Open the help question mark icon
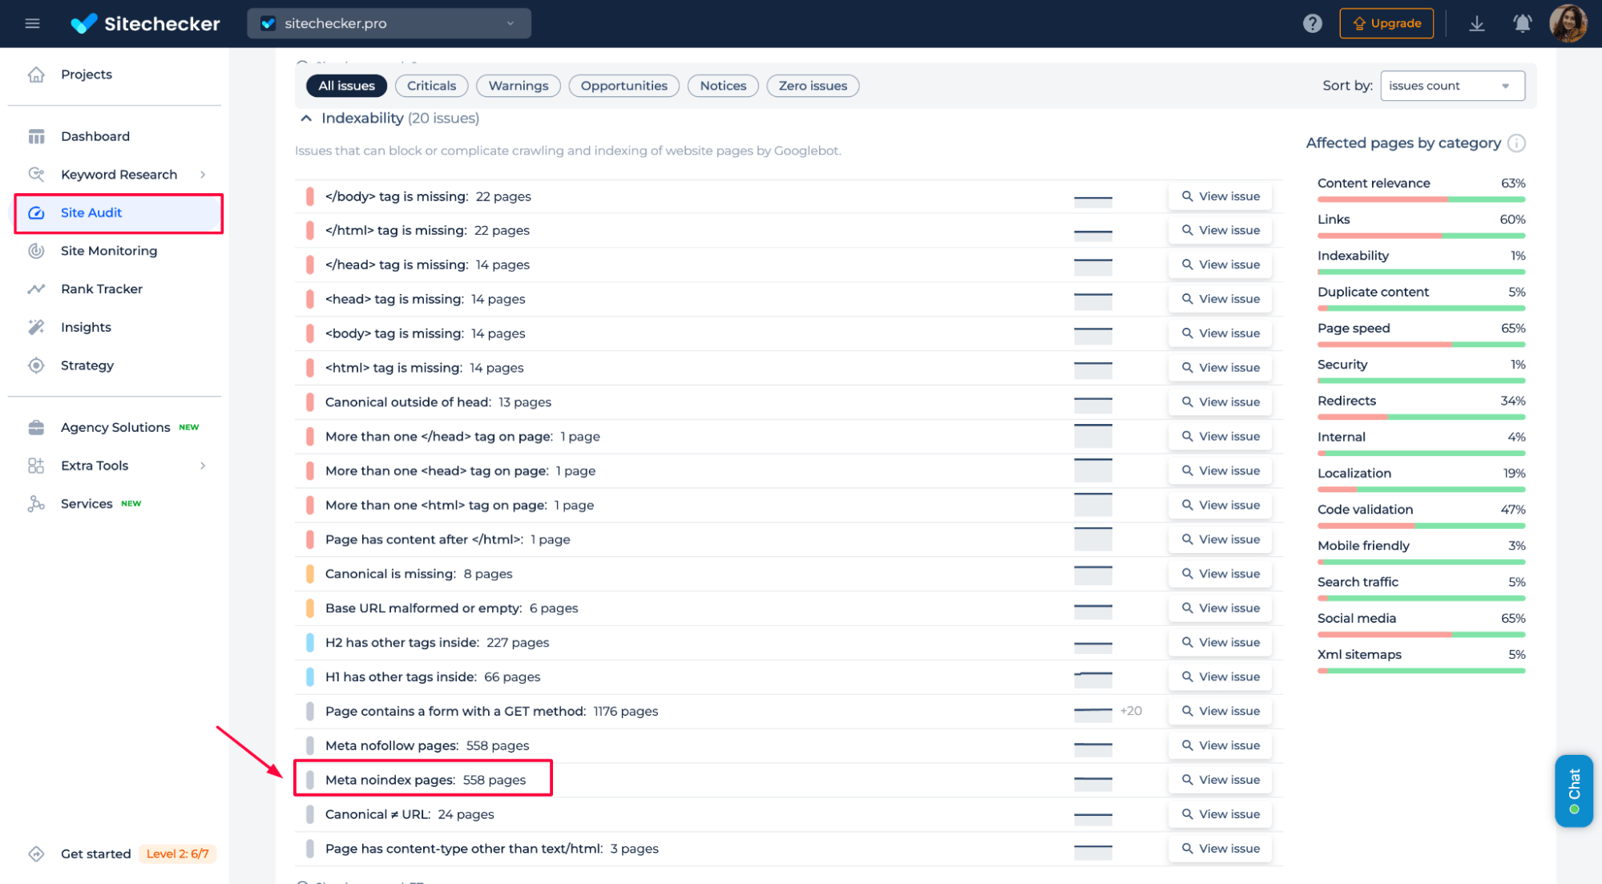The image size is (1602, 884). click(x=1312, y=23)
